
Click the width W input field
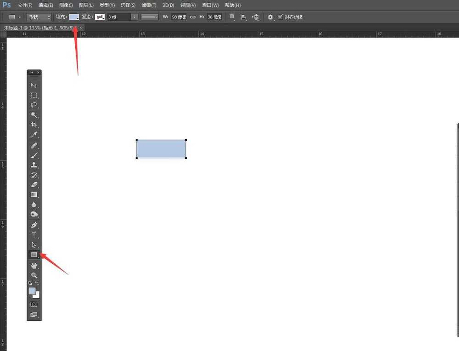click(x=179, y=17)
